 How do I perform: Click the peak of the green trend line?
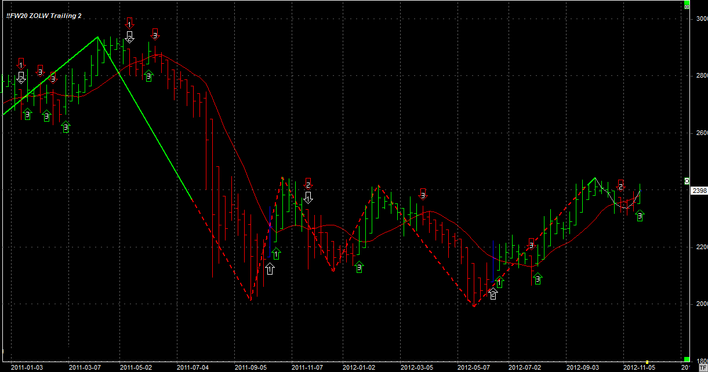point(97,37)
